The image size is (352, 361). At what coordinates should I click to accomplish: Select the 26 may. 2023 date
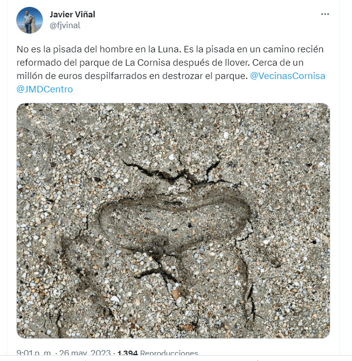85,353
